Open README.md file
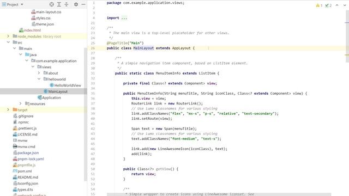Screen dimensions: 349x196 [28, 177]
